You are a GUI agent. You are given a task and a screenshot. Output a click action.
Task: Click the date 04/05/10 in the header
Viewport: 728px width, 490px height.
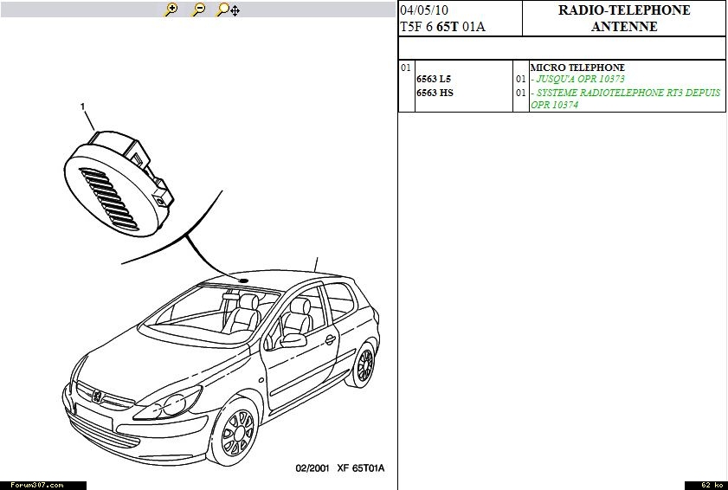[x=424, y=10]
